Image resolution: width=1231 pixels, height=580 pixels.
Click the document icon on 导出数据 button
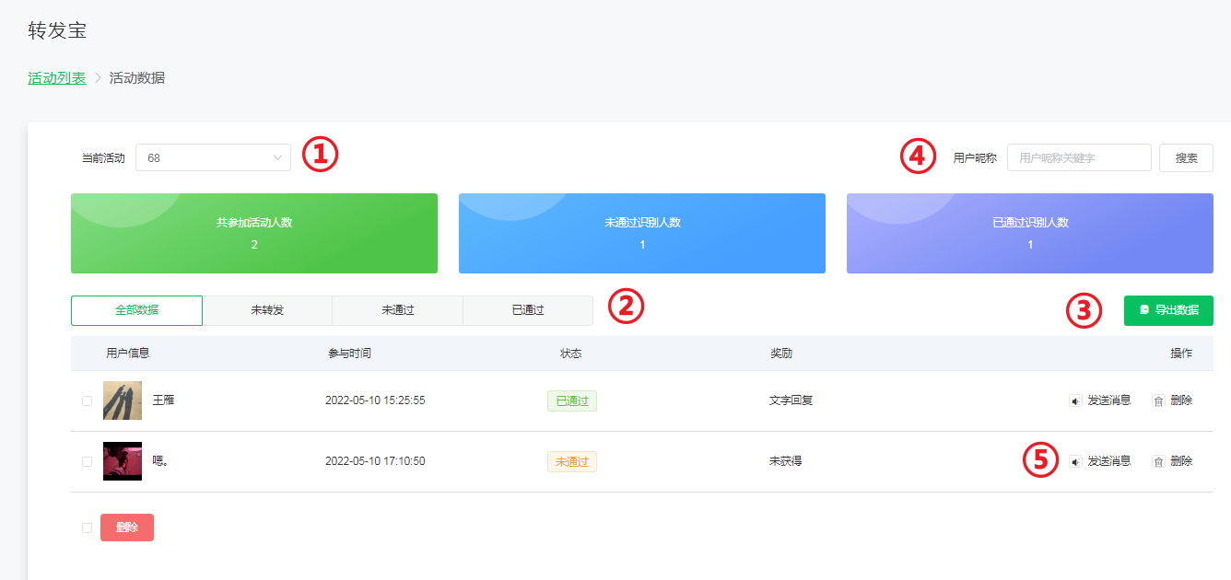1144,310
